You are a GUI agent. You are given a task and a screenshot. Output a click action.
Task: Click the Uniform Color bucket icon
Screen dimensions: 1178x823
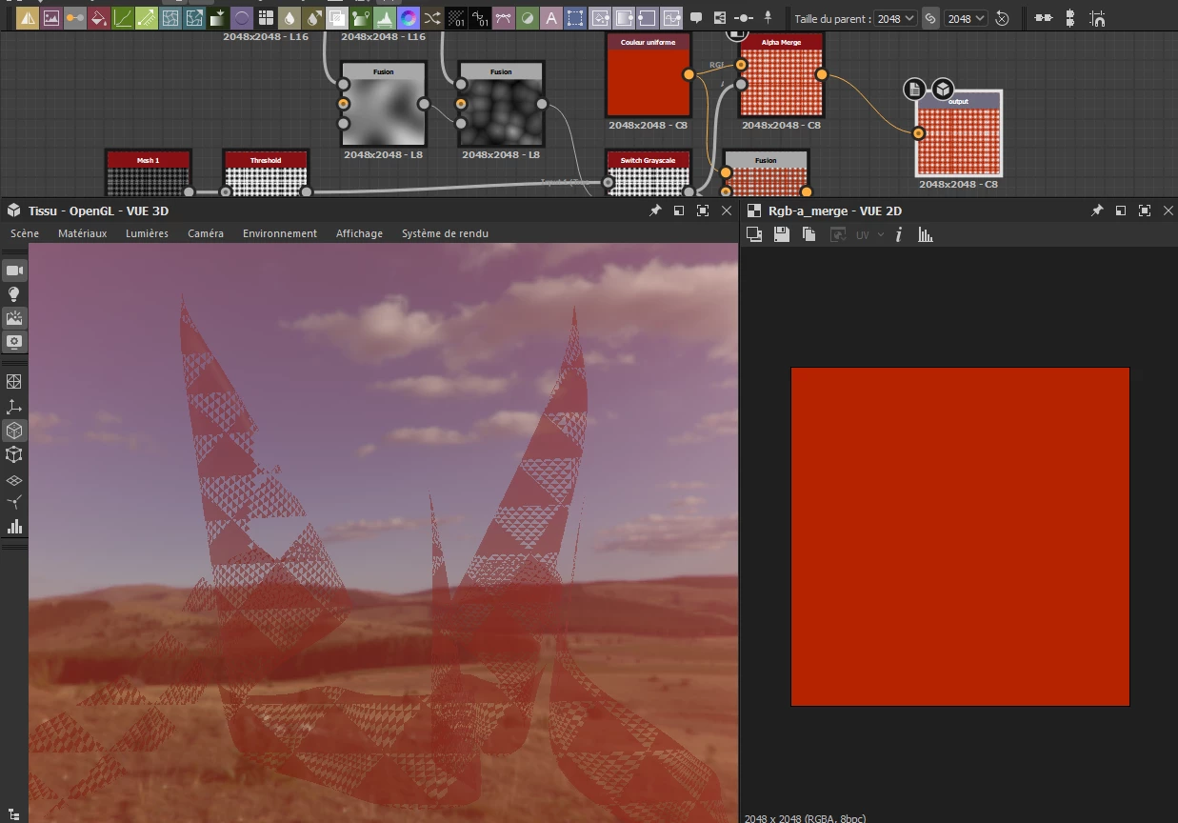(x=99, y=17)
